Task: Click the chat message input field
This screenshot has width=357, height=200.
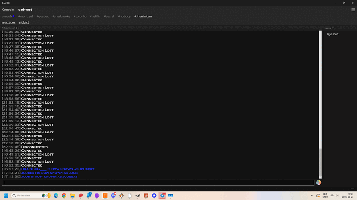Action: (158, 183)
